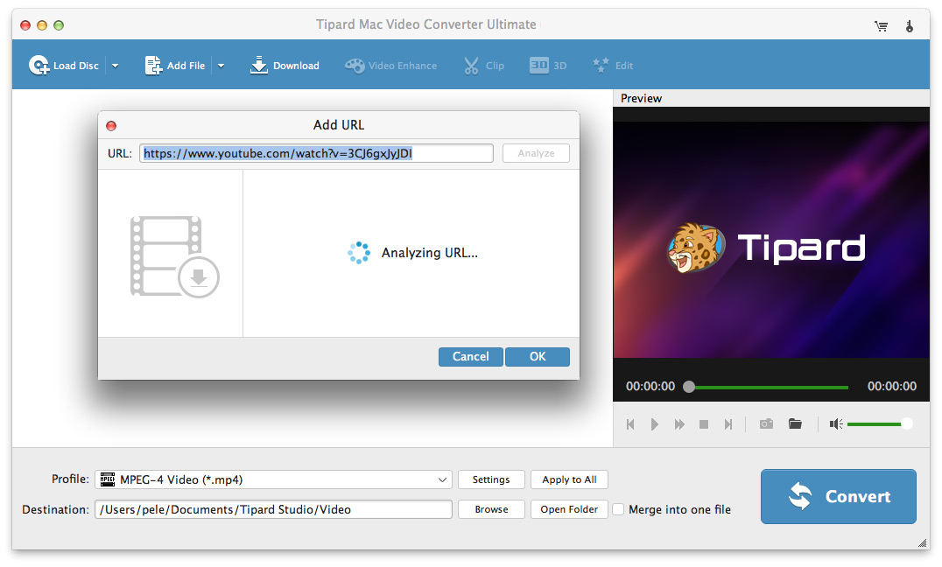Take a snapshot with camera icon

coord(766,424)
